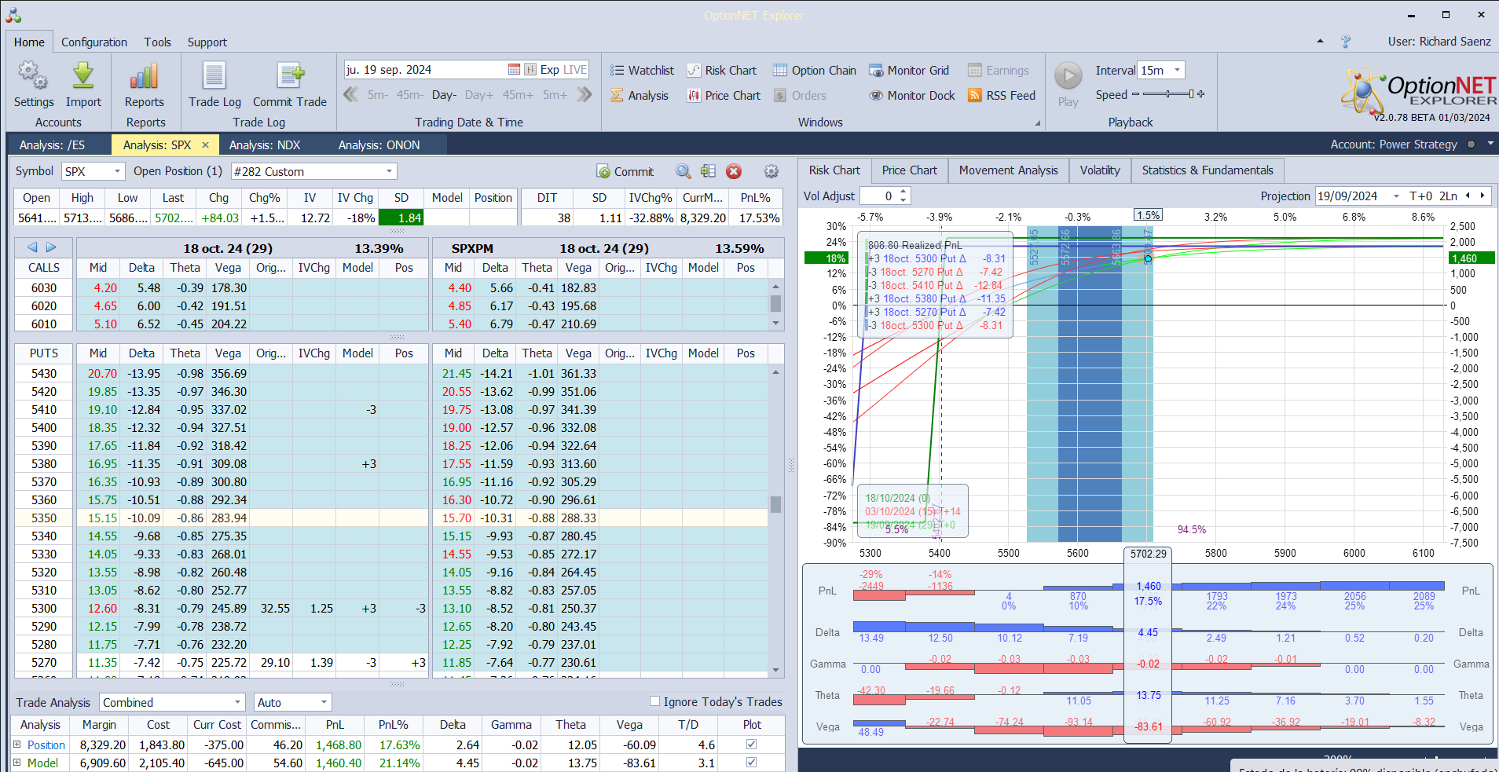Go to next expiration with right blue arrow
Image resolution: width=1499 pixels, height=772 pixels.
[x=51, y=247]
